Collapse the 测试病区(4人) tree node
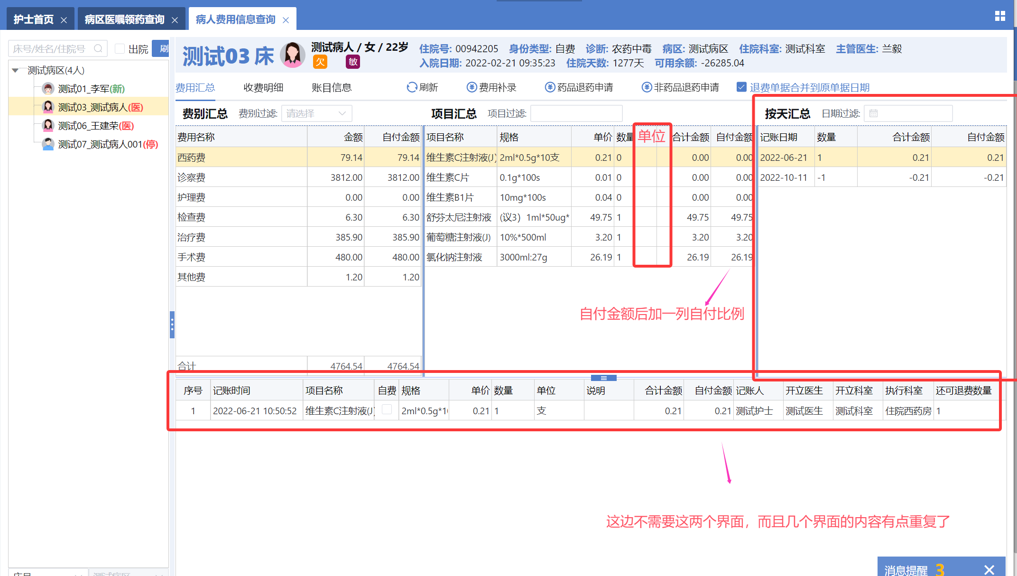Viewport: 1017px width, 576px height. tap(15, 70)
